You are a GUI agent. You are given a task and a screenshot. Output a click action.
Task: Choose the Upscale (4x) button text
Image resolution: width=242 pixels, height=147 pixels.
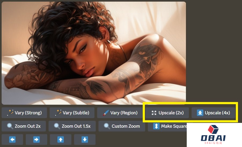[217, 113]
